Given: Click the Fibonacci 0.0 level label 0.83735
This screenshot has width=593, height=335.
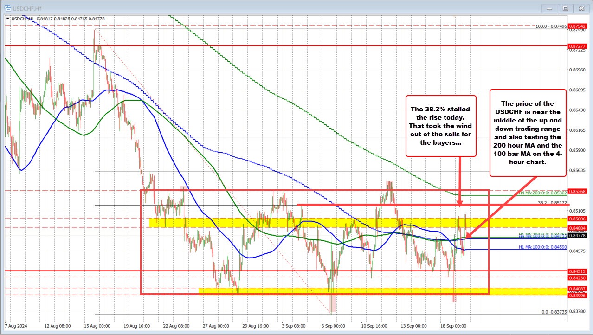Looking at the screenshot, I should (554, 312).
